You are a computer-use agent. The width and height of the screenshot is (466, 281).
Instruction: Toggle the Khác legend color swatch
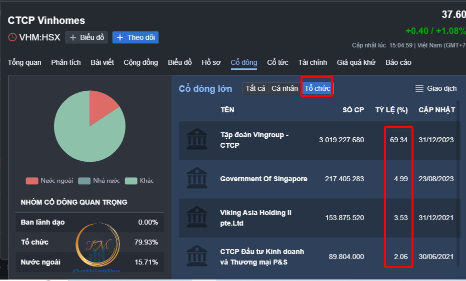(x=131, y=181)
